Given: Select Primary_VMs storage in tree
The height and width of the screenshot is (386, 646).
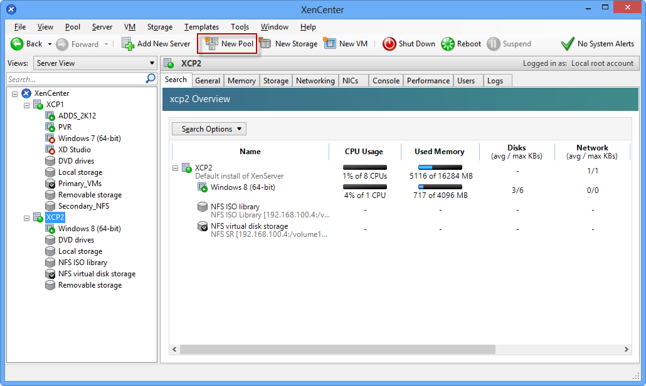Looking at the screenshot, I should pyautogui.click(x=80, y=184).
